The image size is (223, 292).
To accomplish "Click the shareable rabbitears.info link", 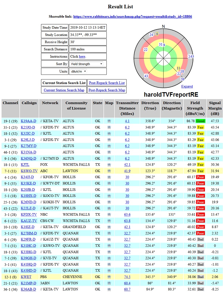I will coord(133,17).
